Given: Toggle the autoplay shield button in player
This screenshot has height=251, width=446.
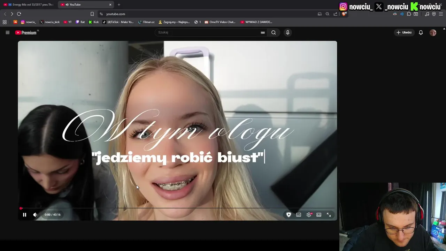Looking at the screenshot, I should pyautogui.click(x=289, y=215).
